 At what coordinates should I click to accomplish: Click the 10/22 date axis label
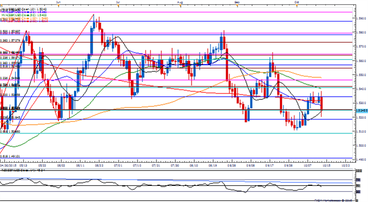(x=345, y=165)
